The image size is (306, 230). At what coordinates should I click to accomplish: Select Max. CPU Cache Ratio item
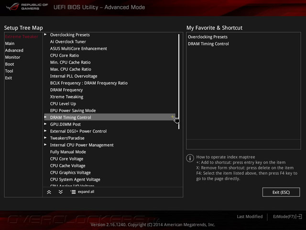70,69
